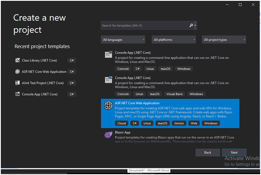Select the Visual Basic Console App template title

pos(133,78)
